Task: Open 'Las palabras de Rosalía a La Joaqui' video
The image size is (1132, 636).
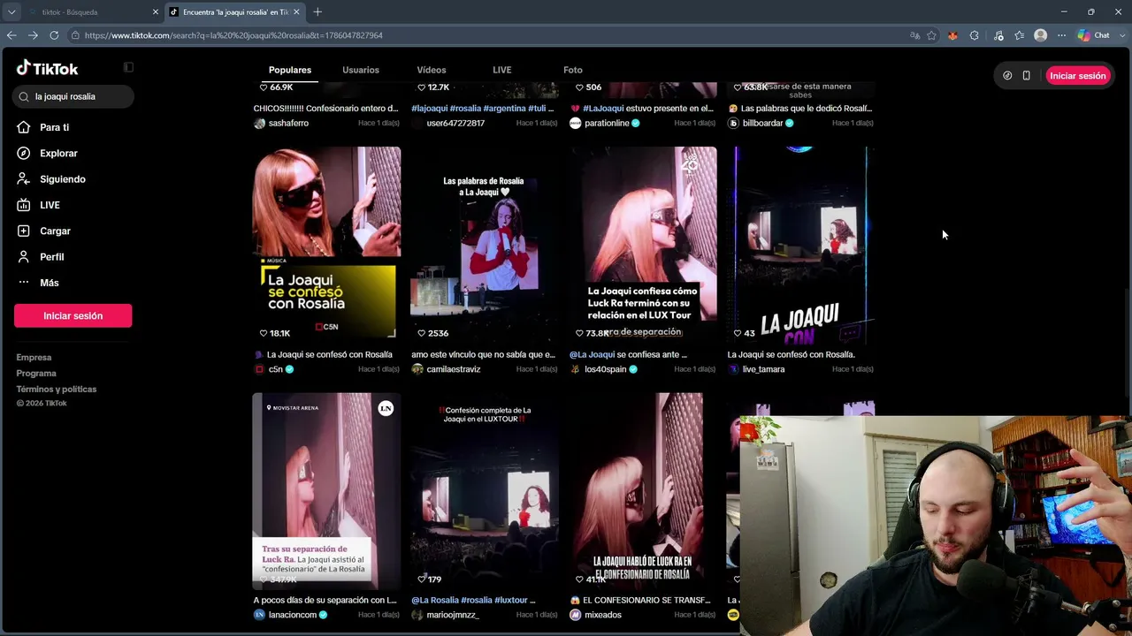Action: (485, 245)
